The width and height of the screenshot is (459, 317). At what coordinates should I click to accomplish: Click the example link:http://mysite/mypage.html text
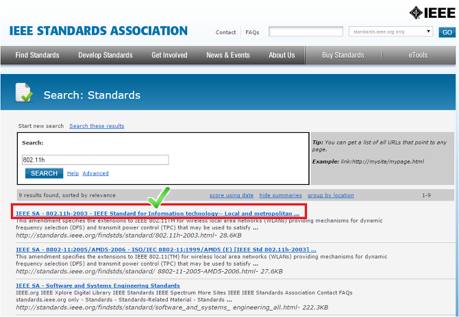pyautogui.click(x=382, y=162)
